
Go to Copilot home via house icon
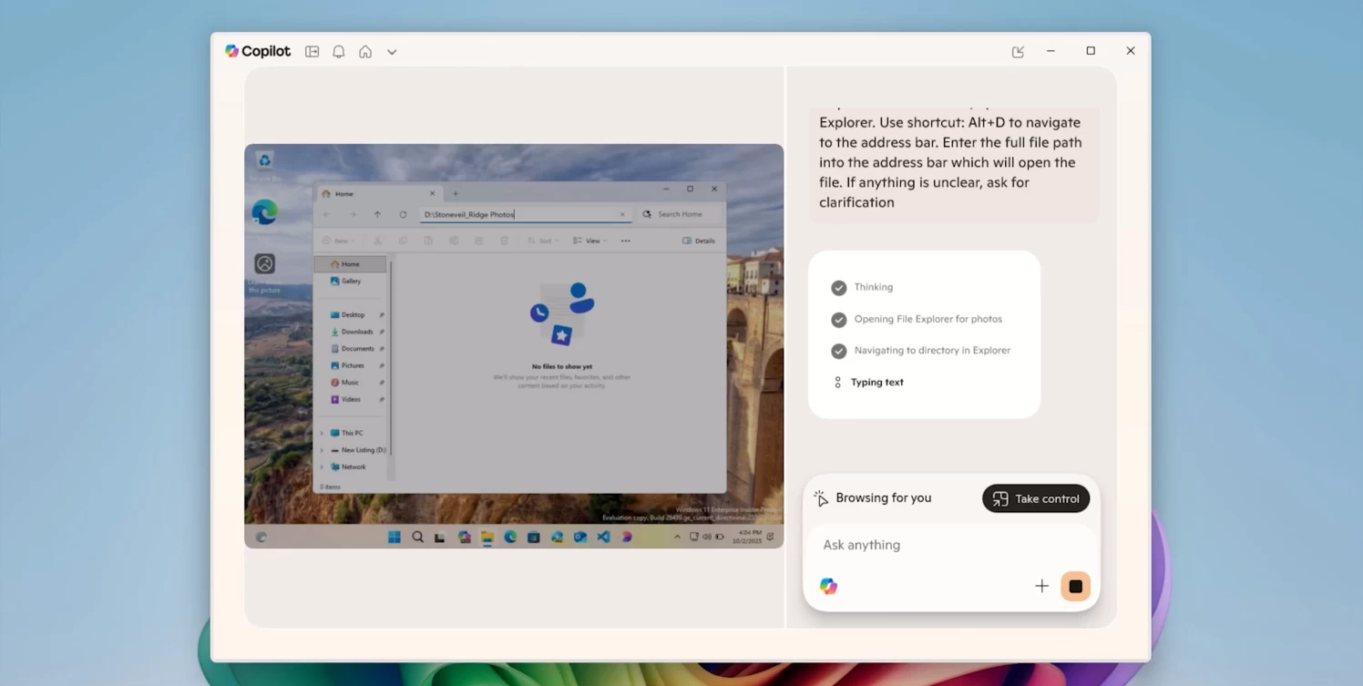(x=365, y=52)
